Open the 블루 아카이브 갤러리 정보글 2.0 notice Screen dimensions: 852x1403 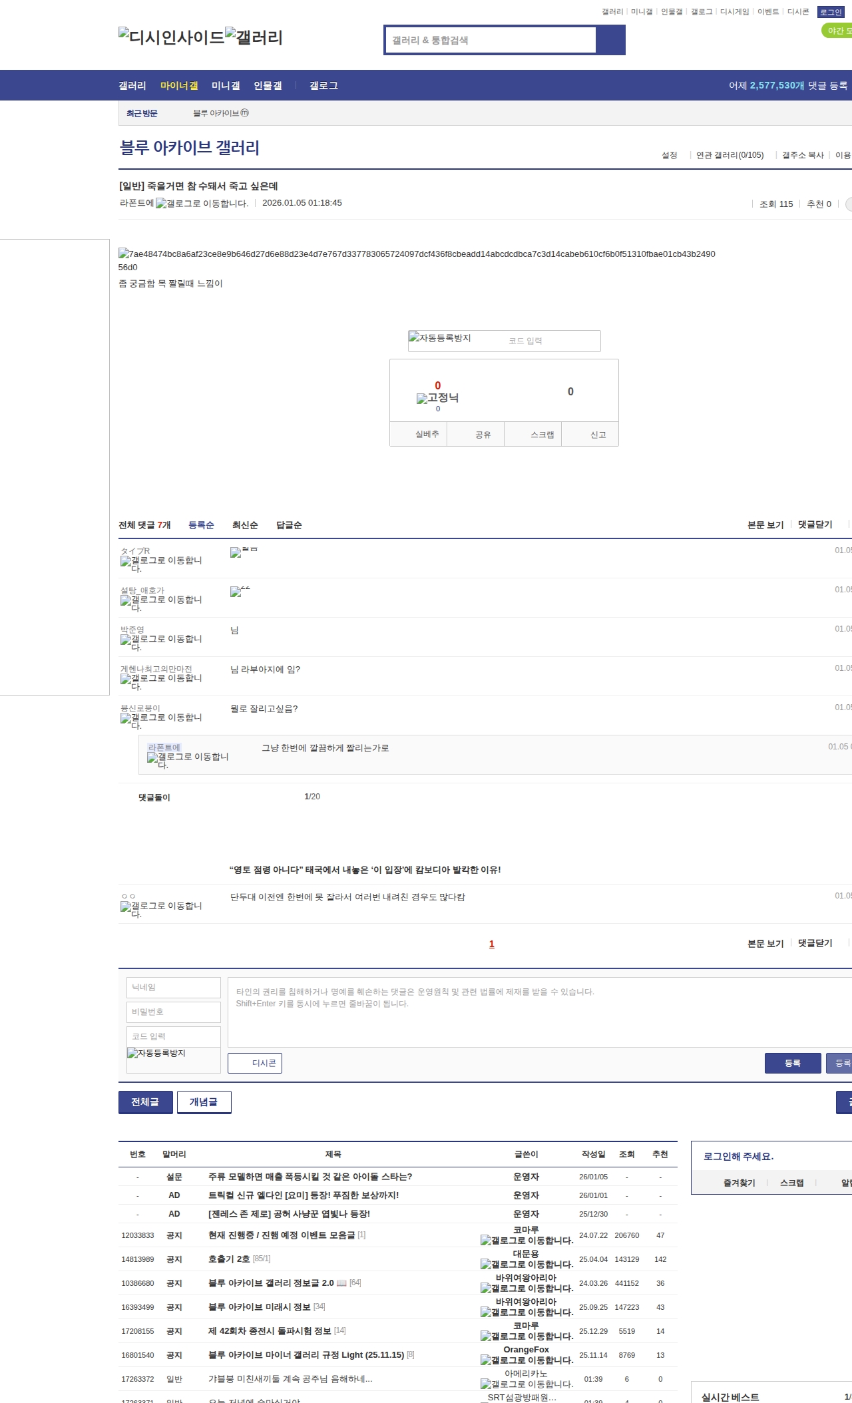(271, 1283)
